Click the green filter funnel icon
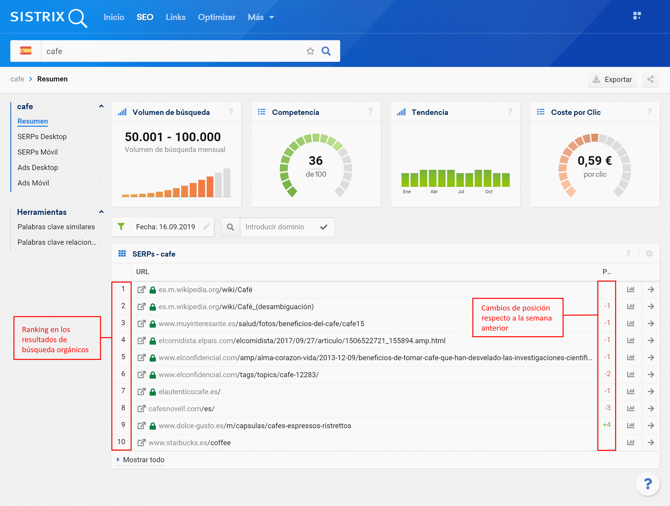Viewport: 670px width, 506px height. coord(121,227)
